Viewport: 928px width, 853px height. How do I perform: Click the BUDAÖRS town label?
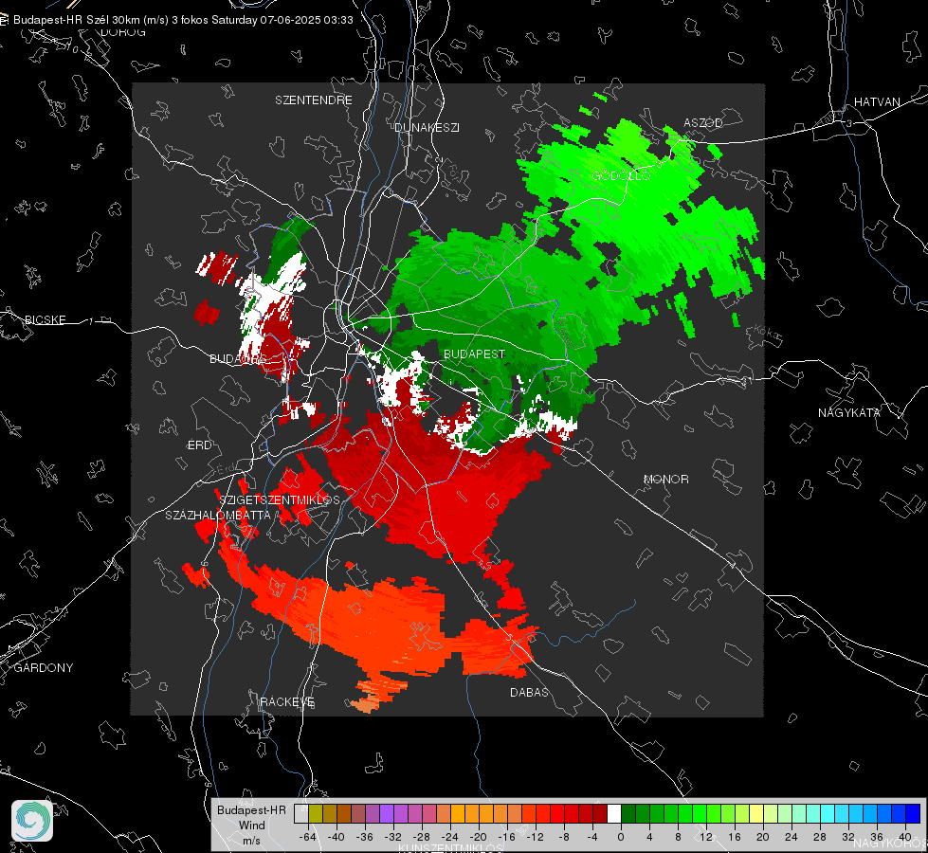point(239,358)
